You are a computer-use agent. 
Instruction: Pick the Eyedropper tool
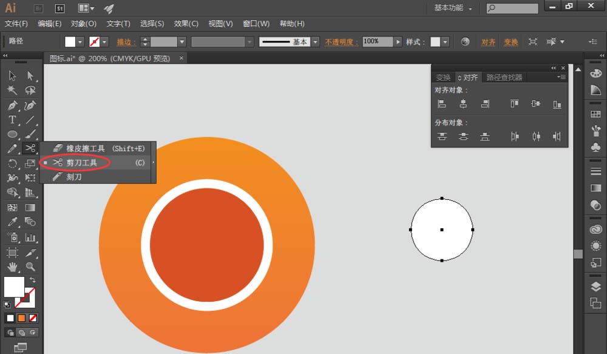pos(12,222)
